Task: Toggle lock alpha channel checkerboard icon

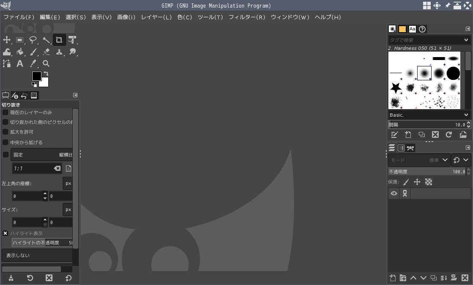Action: (x=429, y=182)
